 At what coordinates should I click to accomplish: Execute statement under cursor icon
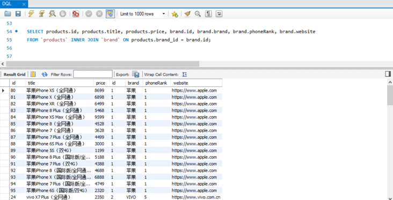click(x=41, y=14)
